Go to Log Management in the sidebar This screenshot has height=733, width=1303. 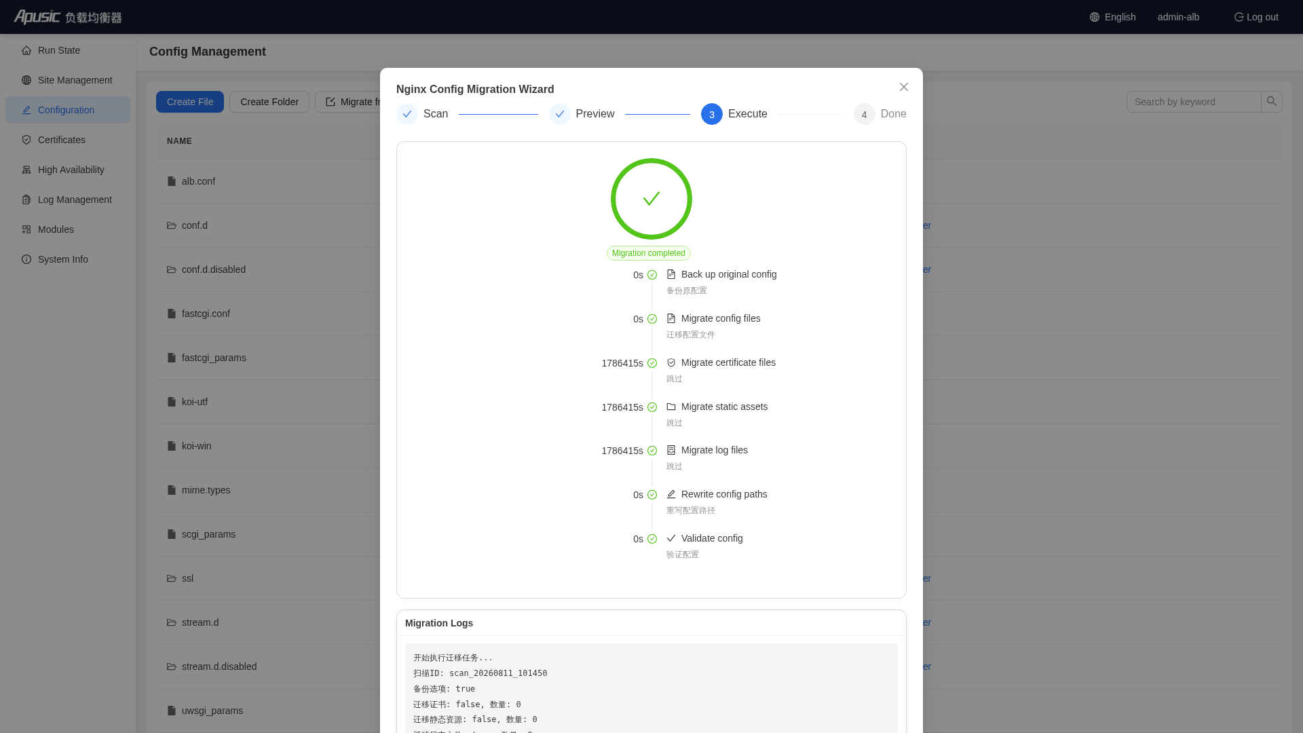tap(68, 200)
